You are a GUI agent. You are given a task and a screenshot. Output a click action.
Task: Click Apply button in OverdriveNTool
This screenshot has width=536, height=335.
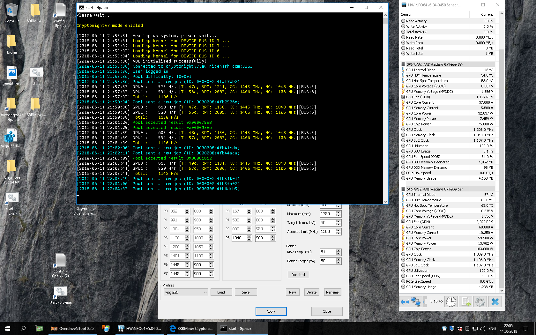click(x=271, y=311)
